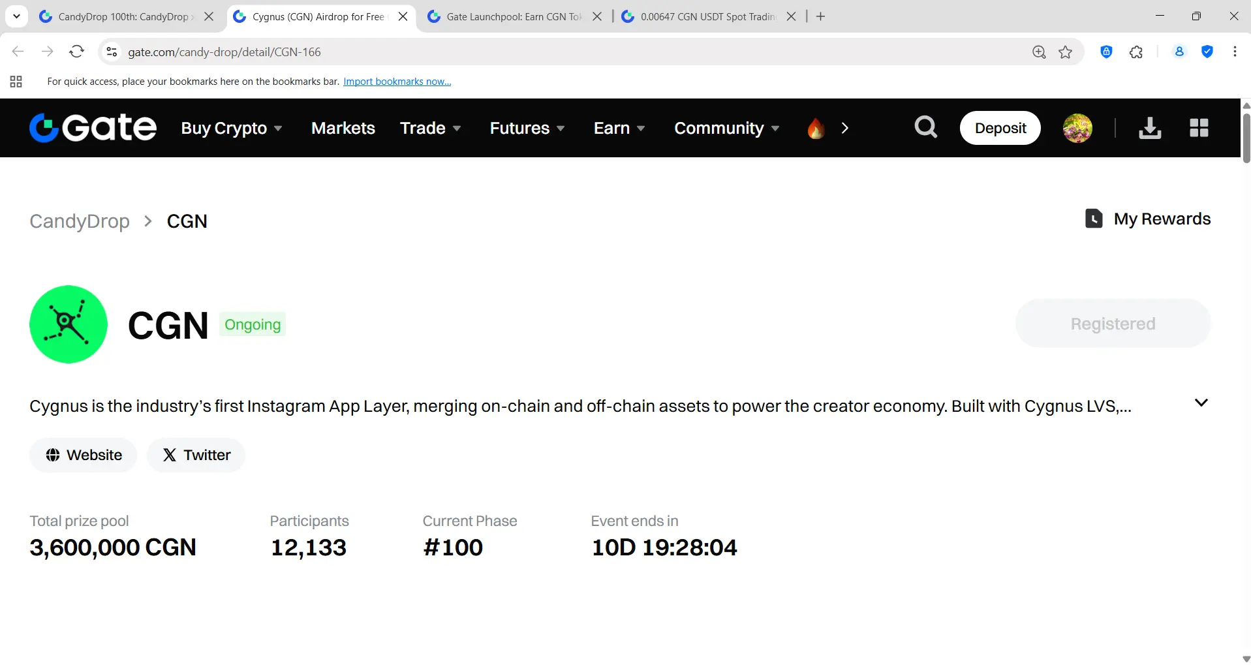Open the site search magnifier icon
This screenshot has width=1251, height=665.
pos(925,127)
